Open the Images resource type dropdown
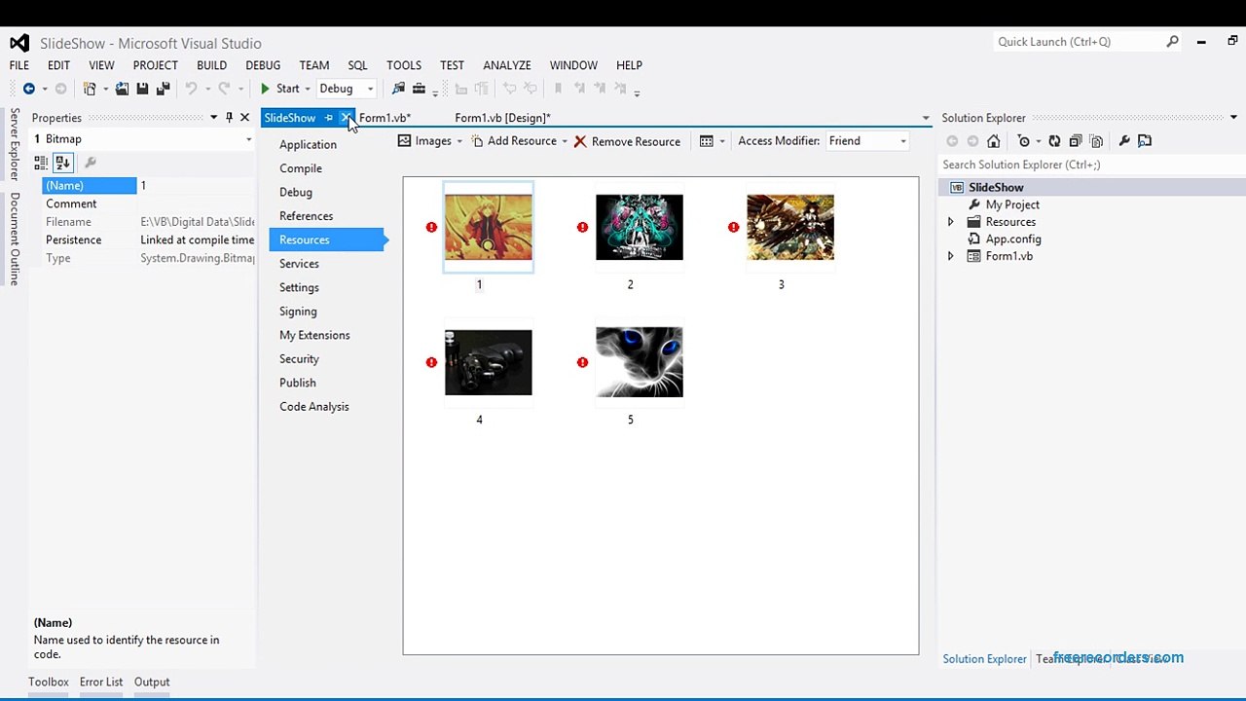Image resolution: width=1246 pixels, height=701 pixels. pos(430,141)
